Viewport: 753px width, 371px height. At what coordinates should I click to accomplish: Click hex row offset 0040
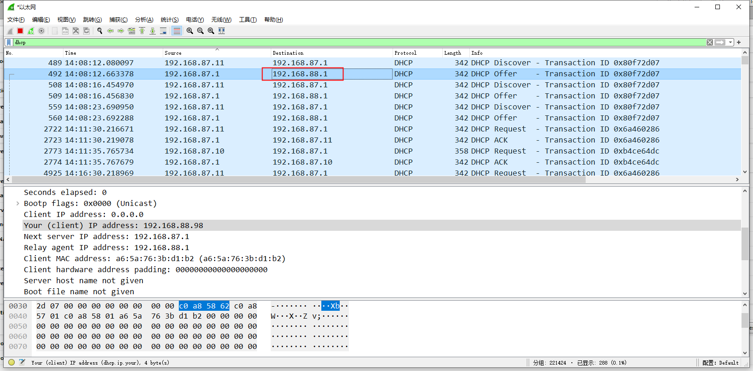18,316
